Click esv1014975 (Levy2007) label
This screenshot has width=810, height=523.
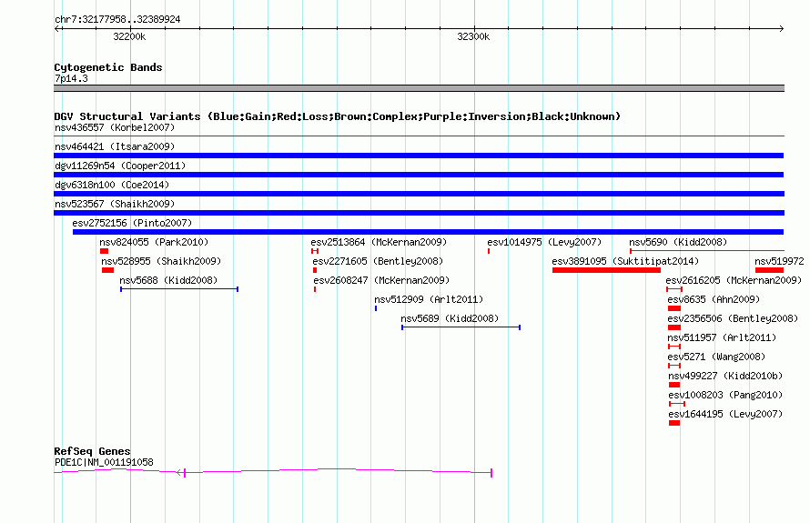(544, 242)
